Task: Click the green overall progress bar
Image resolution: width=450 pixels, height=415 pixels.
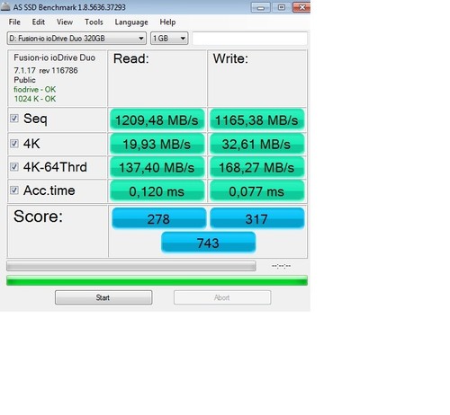Action: pyautogui.click(x=157, y=280)
